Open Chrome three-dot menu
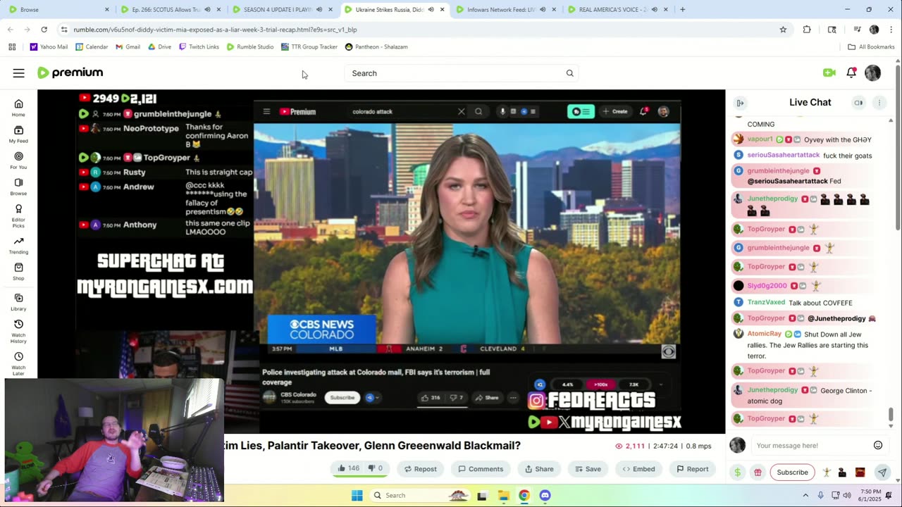The width and height of the screenshot is (902, 507). pos(891,30)
